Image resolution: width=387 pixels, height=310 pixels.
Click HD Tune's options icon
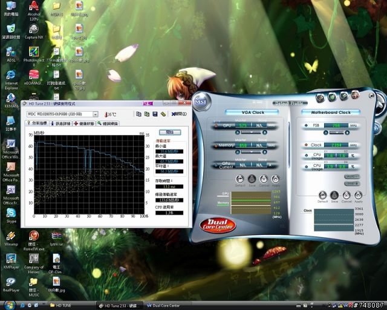[x=163, y=114]
